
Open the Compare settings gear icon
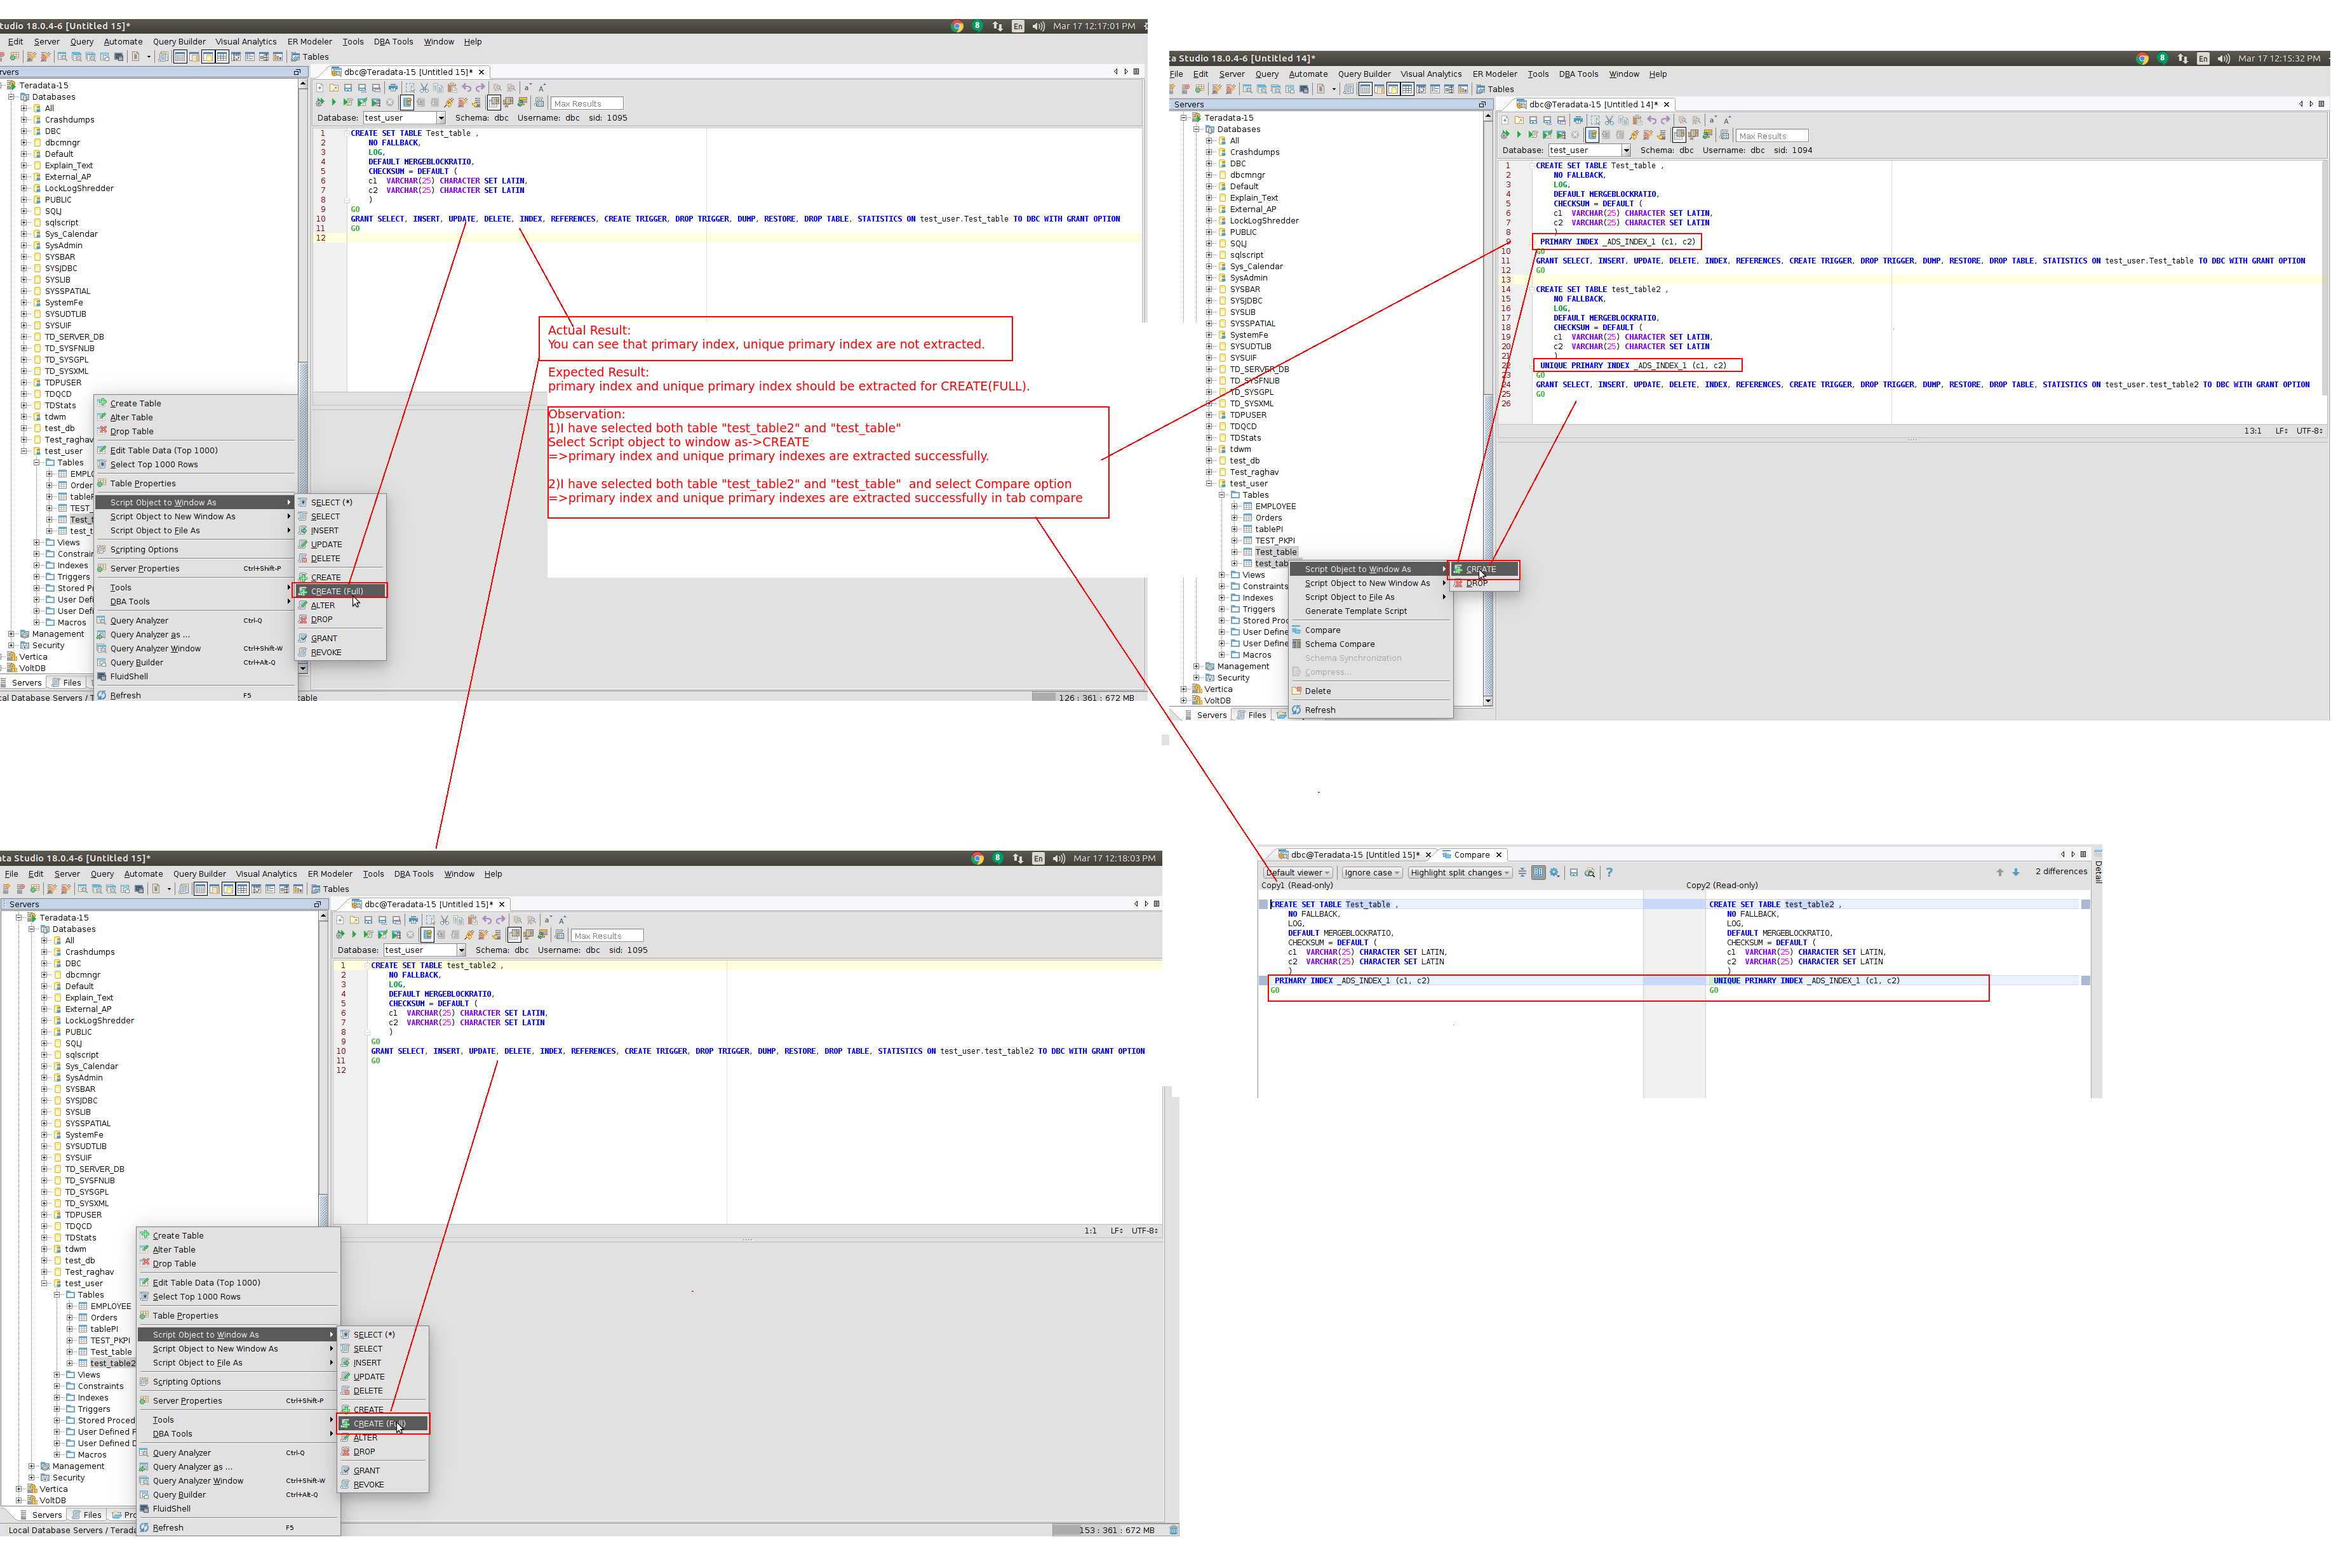click(1554, 873)
